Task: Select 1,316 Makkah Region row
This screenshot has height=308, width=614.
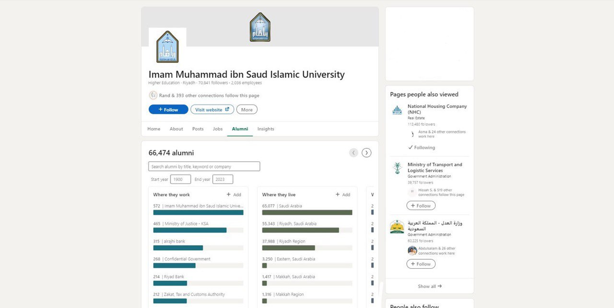Action: pos(307,298)
